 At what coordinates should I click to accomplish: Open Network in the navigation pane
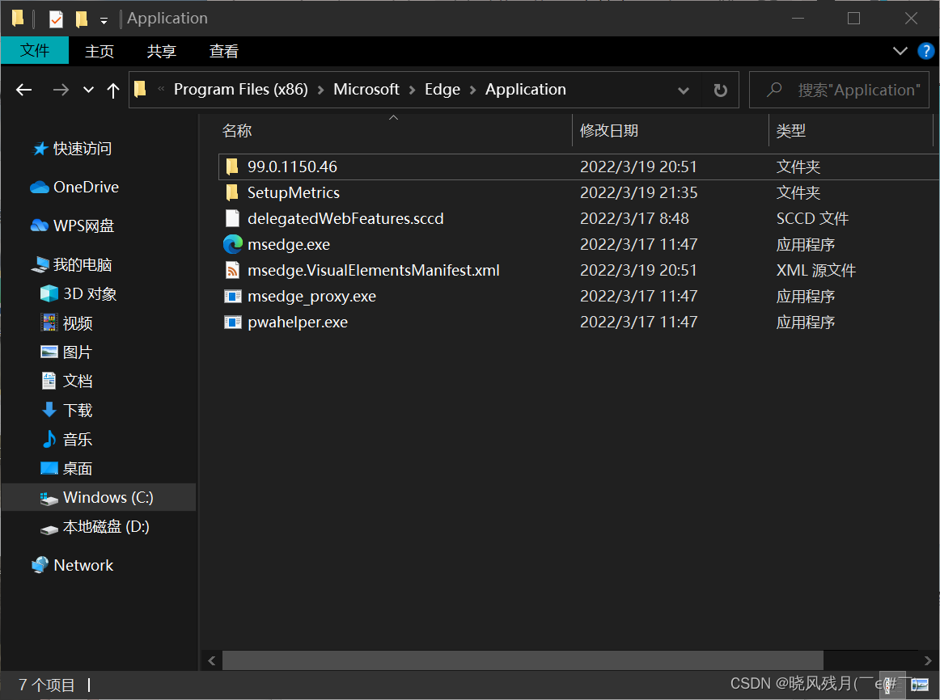click(83, 565)
